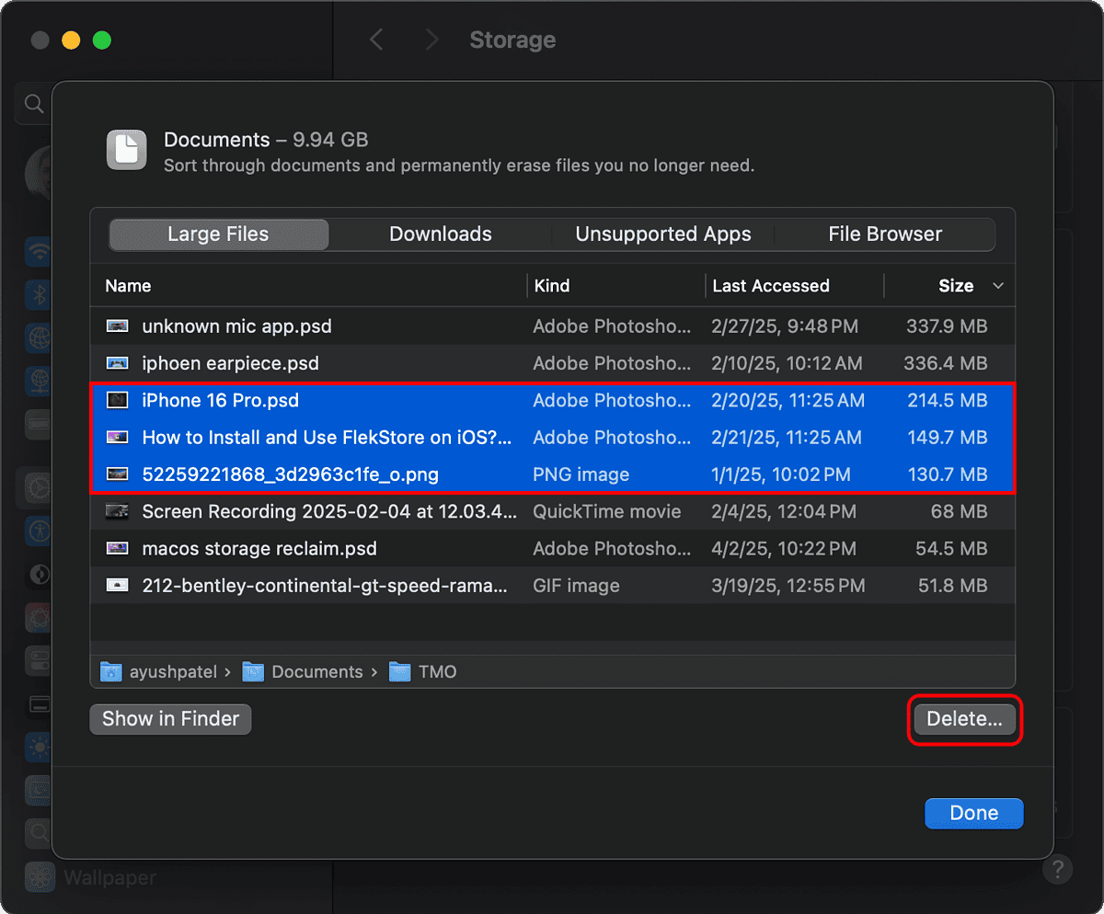Switch to the Downloads tab
1104x914 pixels.
coord(440,234)
